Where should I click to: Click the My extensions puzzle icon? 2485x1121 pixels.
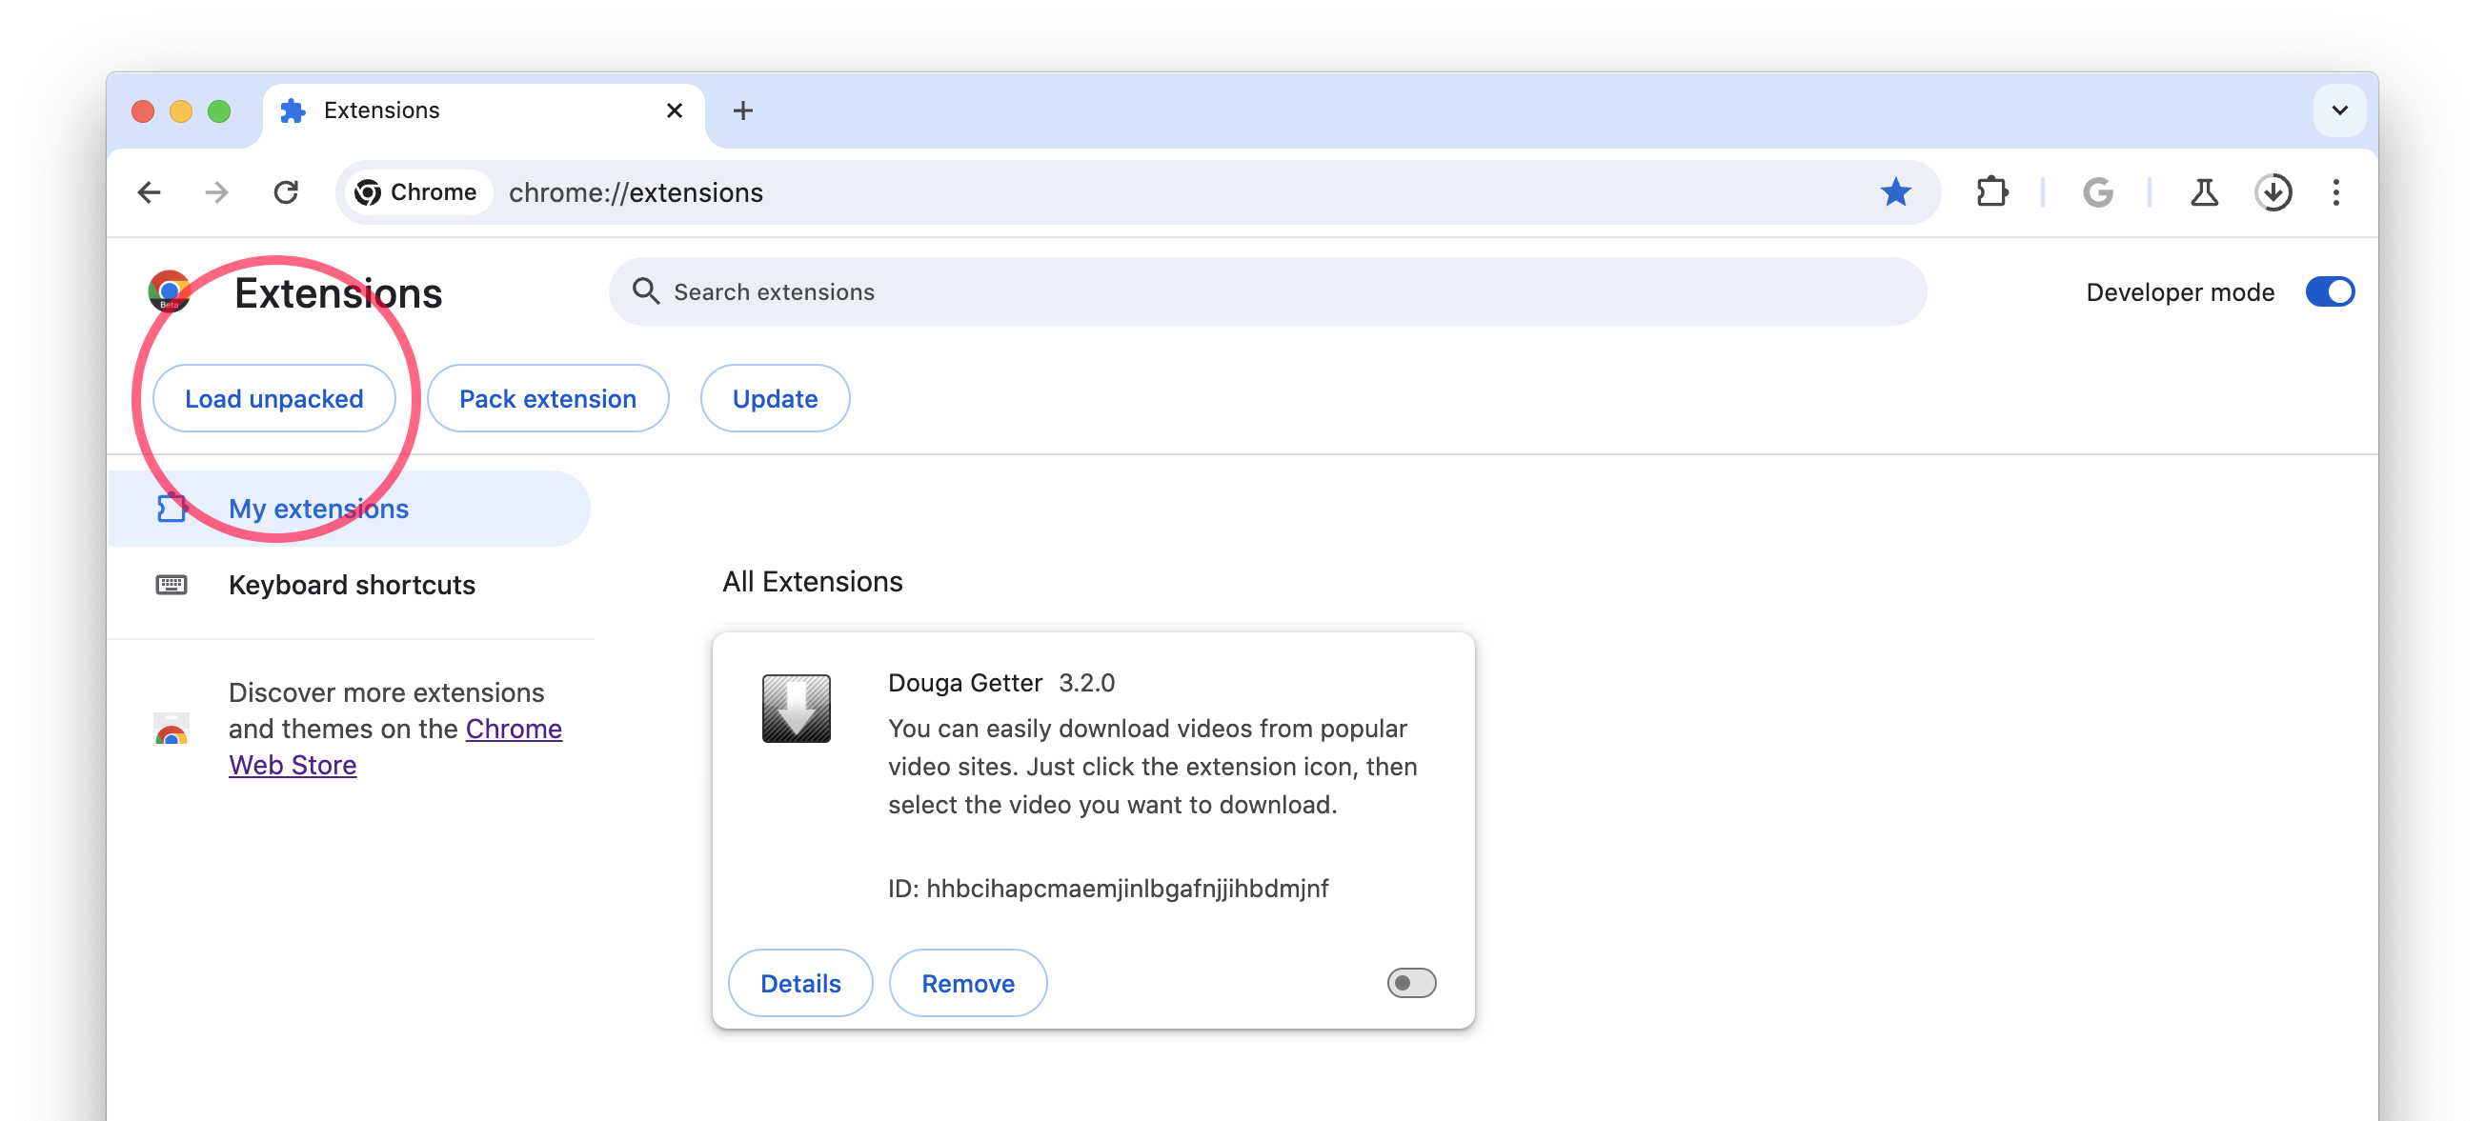171,508
